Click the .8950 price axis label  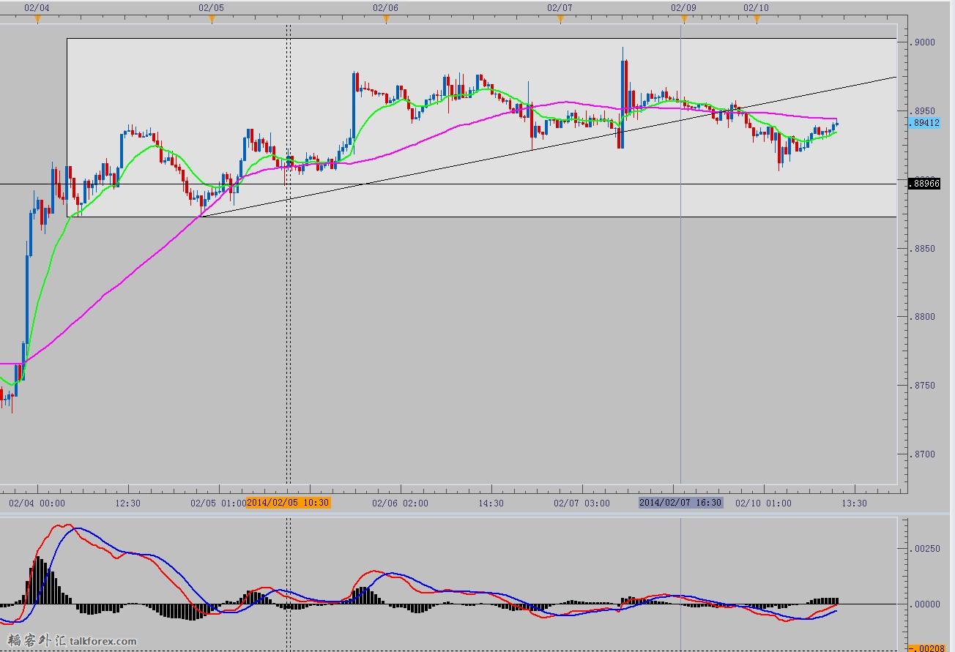(924, 110)
